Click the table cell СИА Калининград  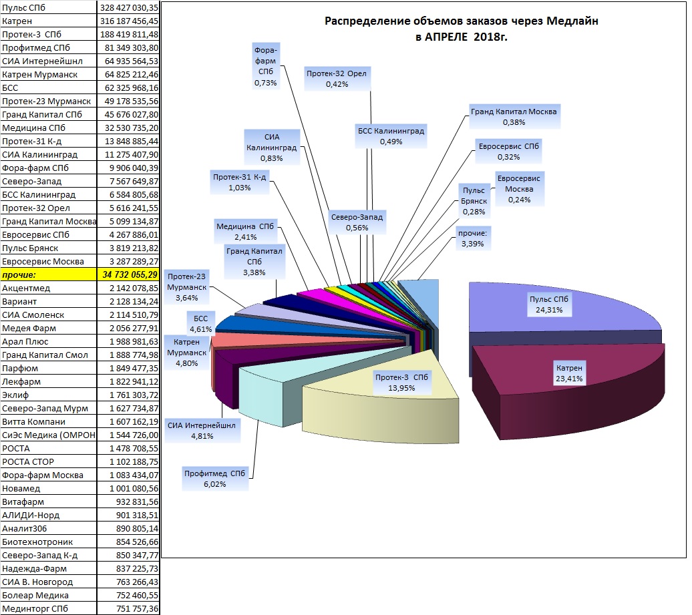click(x=48, y=154)
